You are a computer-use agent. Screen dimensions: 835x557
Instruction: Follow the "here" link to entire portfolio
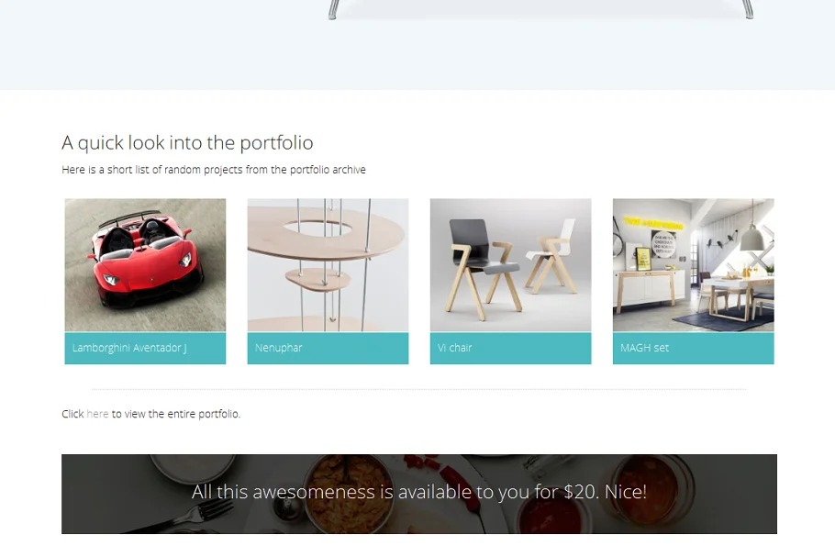pyautogui.click(x=97, y=414)
